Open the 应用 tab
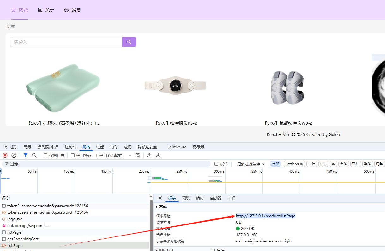This screenshot has width=385, height=251. coord(128,147)
